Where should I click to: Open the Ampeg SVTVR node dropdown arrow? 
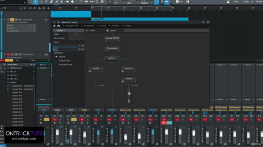pyautogui.click(x=119, y=41)
